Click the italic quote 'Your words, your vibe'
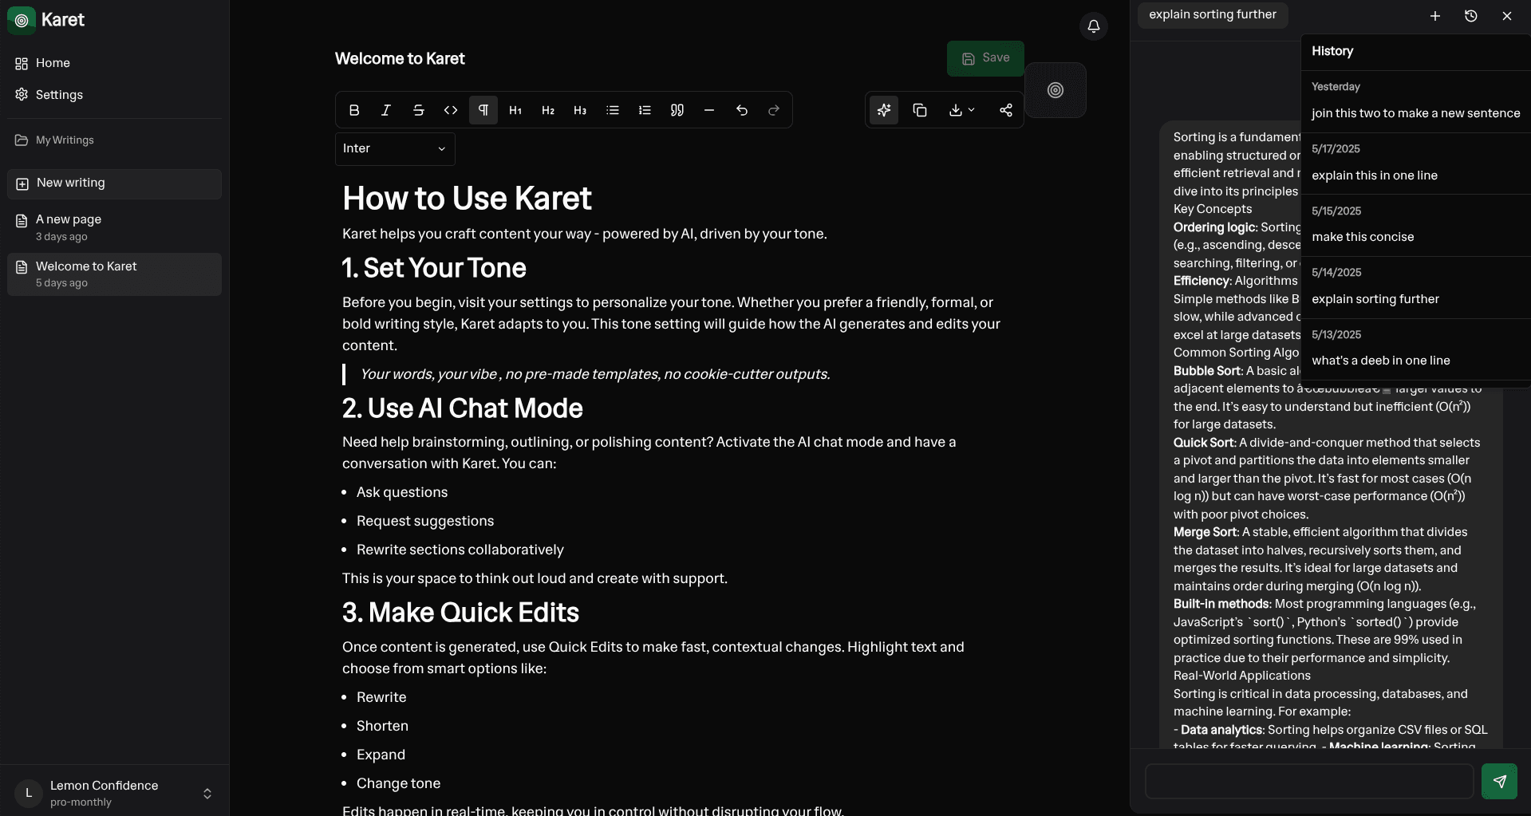This screenshot has height=816, width=1531. pyautogui.click(x=595, y=374)
